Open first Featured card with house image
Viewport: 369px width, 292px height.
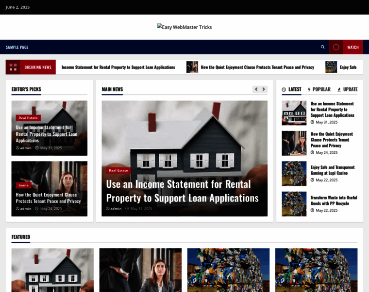(x=52, y=270)
